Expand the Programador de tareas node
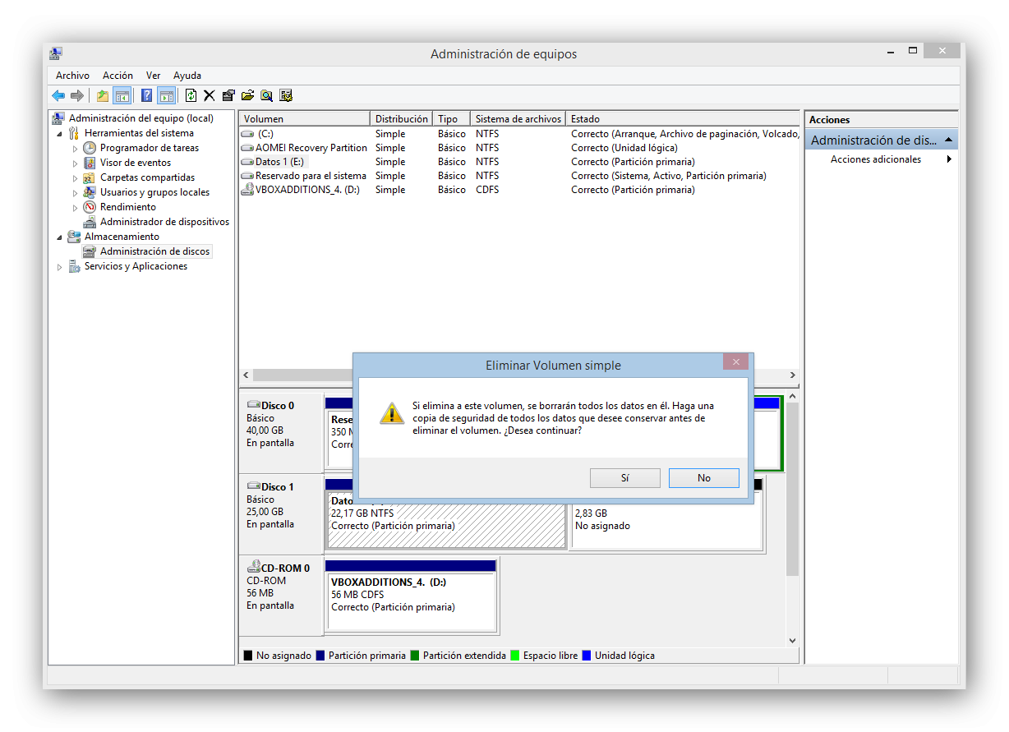The image size is (1009, 732). [75, 149]
